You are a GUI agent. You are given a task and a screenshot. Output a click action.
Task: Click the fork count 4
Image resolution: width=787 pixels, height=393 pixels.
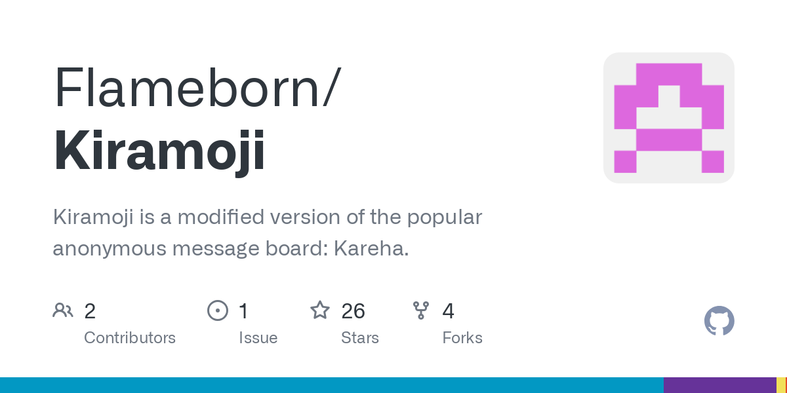448,310
